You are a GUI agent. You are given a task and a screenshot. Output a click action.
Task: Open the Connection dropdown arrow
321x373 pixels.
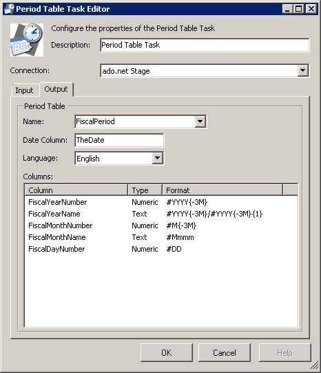[302, 70]
